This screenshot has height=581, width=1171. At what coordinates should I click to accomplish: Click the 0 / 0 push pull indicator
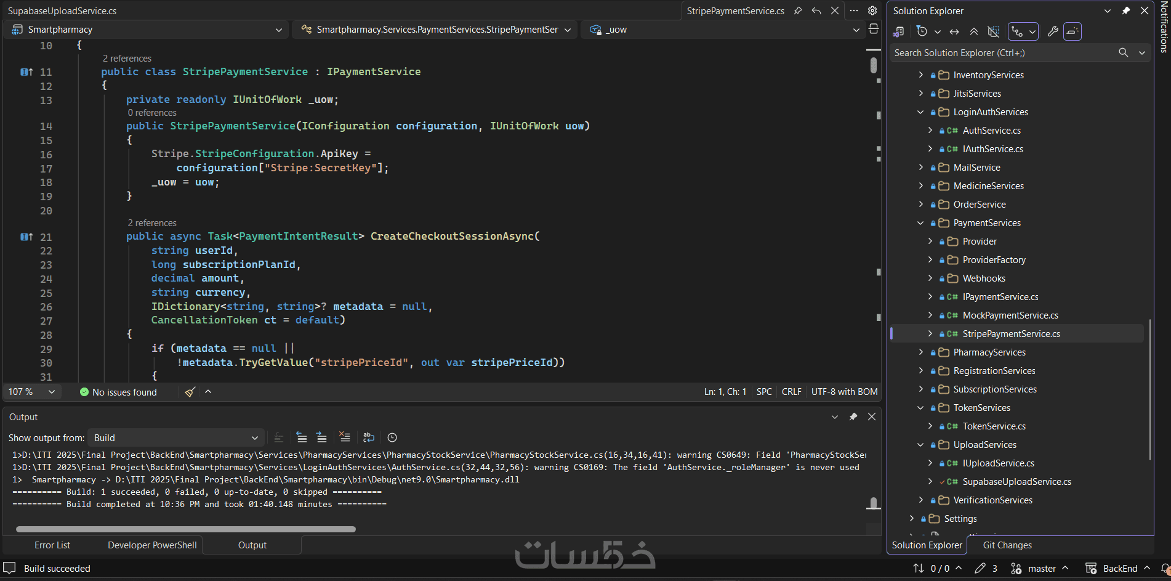point(937,569)
